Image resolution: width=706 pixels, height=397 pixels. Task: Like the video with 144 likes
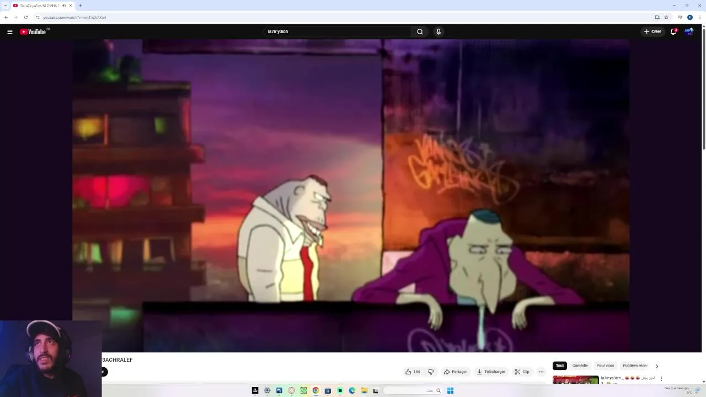(413, 372)
